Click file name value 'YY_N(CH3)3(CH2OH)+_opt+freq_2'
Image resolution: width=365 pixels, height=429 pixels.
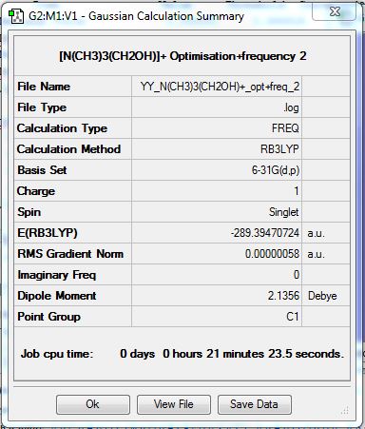click(x=220, y=87)
